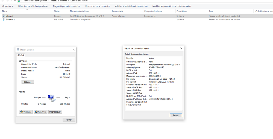Click Afficher le statut de cette connexion
Screen dimensions: 273x139
point(131,6)
